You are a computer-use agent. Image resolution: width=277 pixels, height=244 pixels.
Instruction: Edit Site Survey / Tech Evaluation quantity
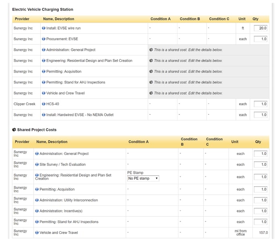[260, 165]
